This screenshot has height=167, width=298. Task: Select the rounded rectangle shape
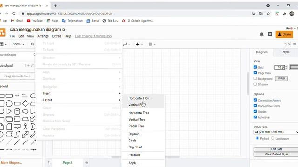click(x=9, y=96)
